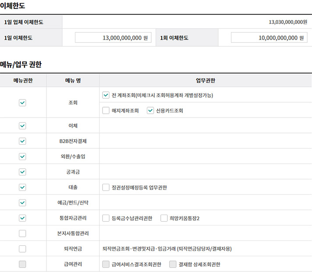Image resolution: width=312 pixels, height=272 pixels.
Task: Toggle the 외환/수출입 menu permission checkbox
Action: tap(22, 157)
